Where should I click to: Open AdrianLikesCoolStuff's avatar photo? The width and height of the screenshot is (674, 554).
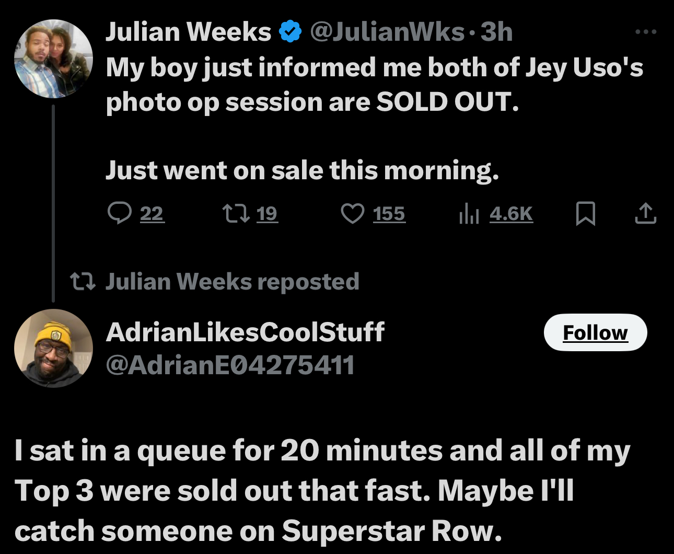tap(53, 348)
